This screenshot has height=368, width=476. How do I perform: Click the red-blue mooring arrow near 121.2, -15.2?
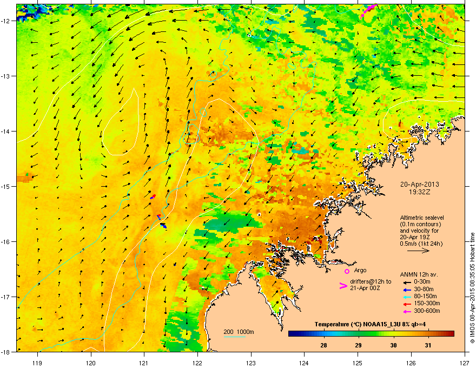point(153,197)
